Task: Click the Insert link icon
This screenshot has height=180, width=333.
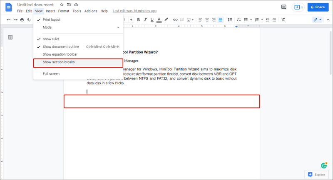Action: 175,19
